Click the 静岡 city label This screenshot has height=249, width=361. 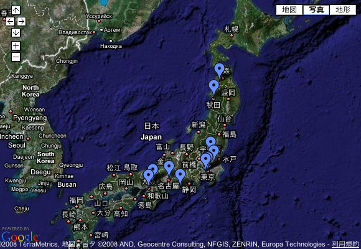[x=189, y=190]
